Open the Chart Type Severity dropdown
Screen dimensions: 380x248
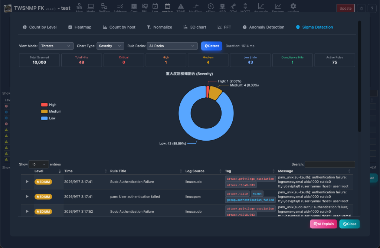point(110,46)
